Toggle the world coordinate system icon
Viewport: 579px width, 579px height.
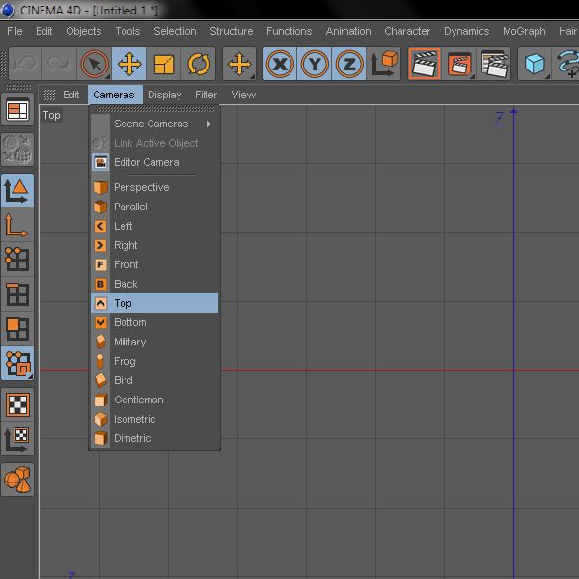(383, 64)
